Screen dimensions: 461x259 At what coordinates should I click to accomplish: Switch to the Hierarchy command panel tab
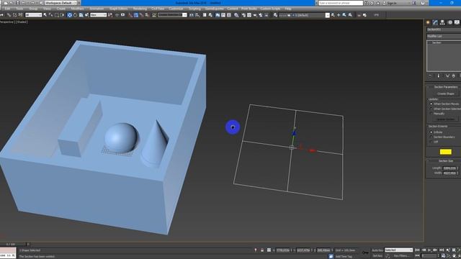point(442,22)
